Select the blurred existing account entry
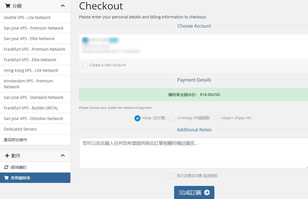 click(193, 46)
